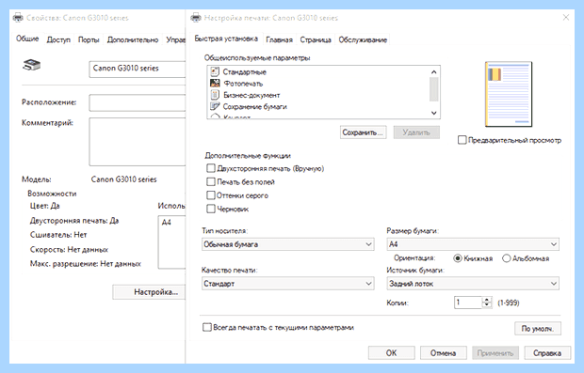This screenshot has height=373, width=584.
Task: Click "Макс. разрешение: Нет данных" text
Action: 86,264
